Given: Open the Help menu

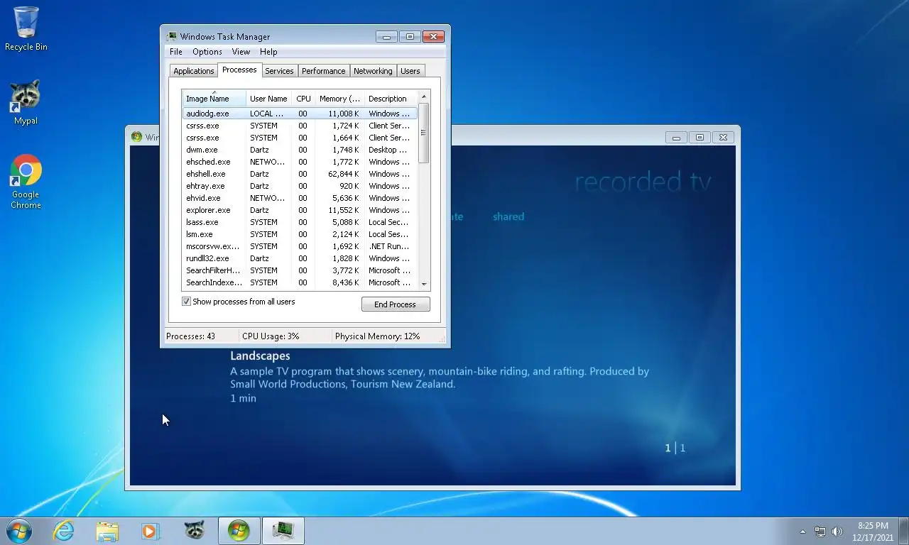Looking at the screenshot, I should coord(268,52).
